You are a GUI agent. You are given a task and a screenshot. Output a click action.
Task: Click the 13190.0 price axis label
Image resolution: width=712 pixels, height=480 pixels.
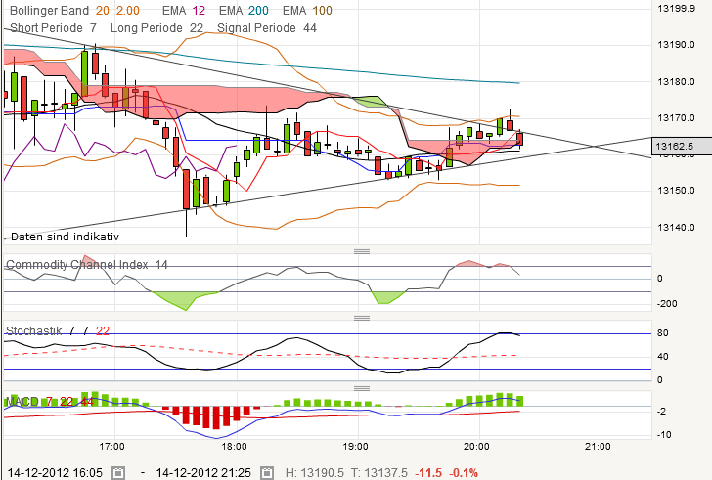[x=676, y=44]
